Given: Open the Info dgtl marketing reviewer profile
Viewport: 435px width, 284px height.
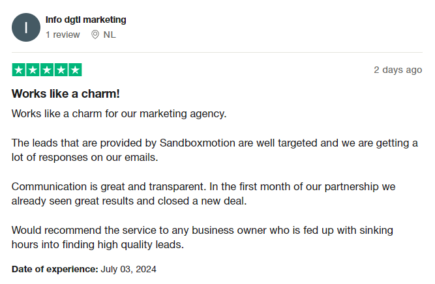Looking at the screenshot, I should 86,20.
